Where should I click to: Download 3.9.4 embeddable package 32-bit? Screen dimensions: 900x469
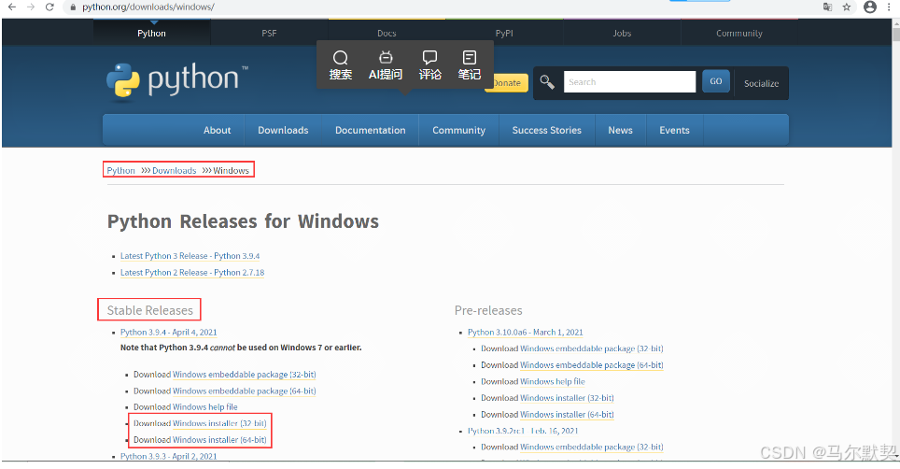coord(245,375)
